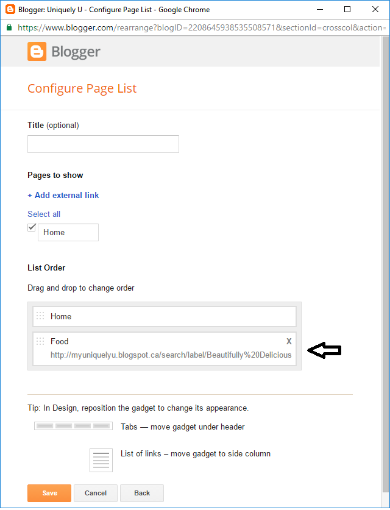Toggle the Home page checkbox
390x510 pixels.
(x=31, y=227)
